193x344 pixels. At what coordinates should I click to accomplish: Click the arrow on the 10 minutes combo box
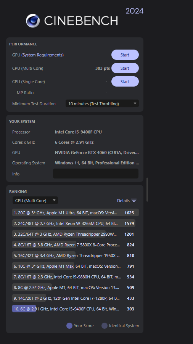pyautogui.click(x=135, y=103)
